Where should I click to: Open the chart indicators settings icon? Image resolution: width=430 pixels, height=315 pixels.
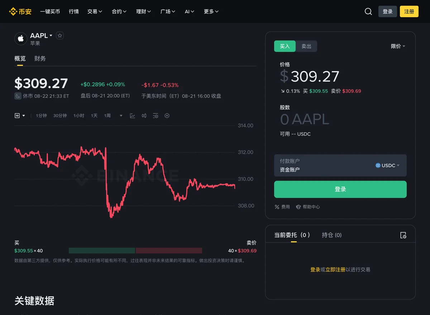[156, 116]
